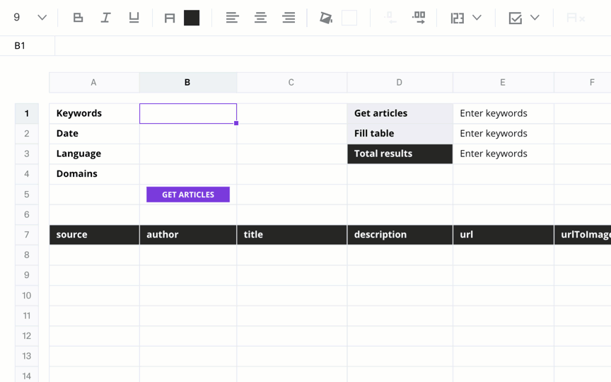This screenshot has width=611, height=382.
Task: Select the empty date cell B2
Action: pyautogui.click(x=188, y=134)
